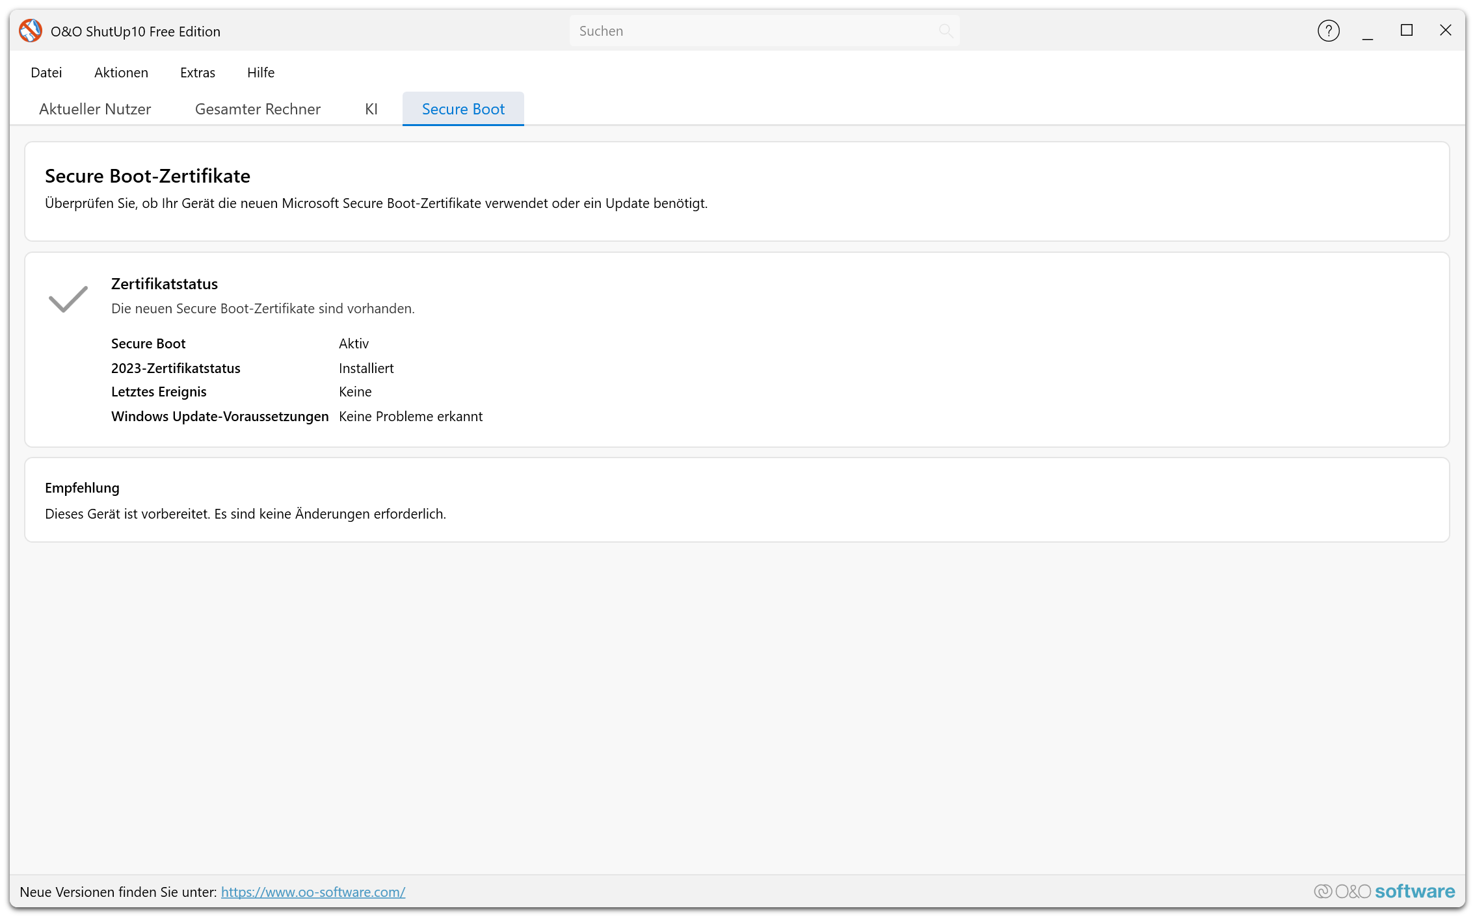Switch to the Gesamter Rechner tab
This screenshot has width=1475, height=917.
258,109
